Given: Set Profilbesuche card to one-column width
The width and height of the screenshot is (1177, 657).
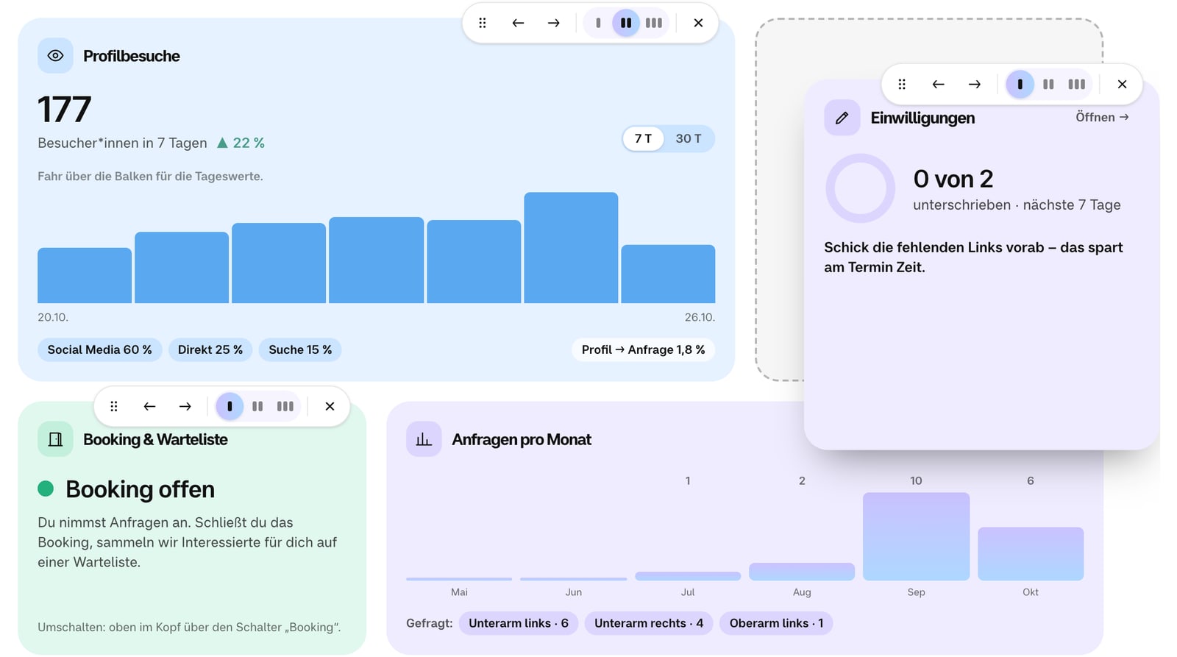Looking at the screenshot, I should coord(598,23).
